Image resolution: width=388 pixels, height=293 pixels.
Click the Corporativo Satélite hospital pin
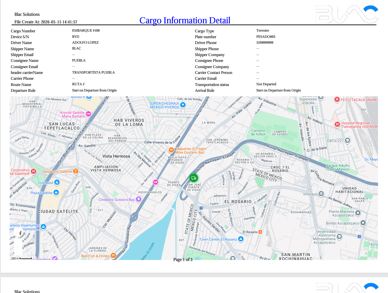click(34, 171)
